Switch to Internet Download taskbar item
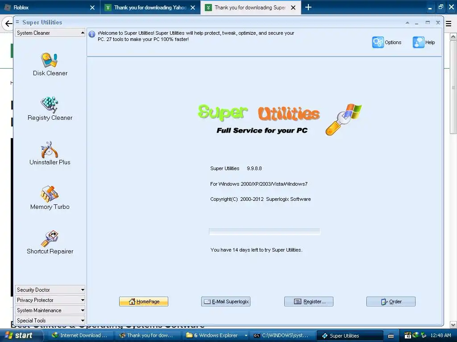Viewport: 457px width, 342px height. [79, 336]
